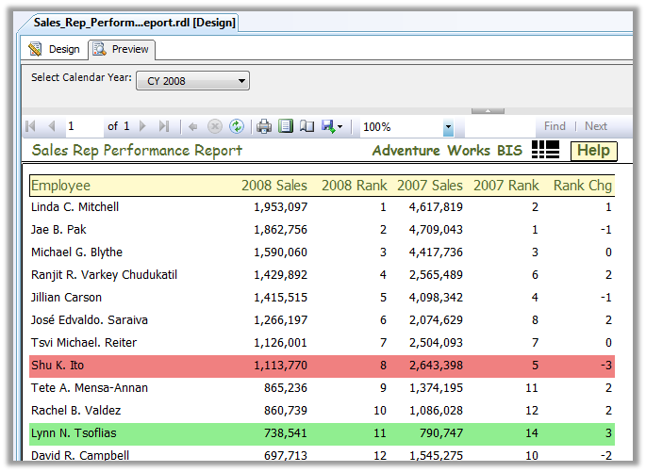
Task: Click the Help button in report header
Action: pyautogui.click(x=593, y=151)
